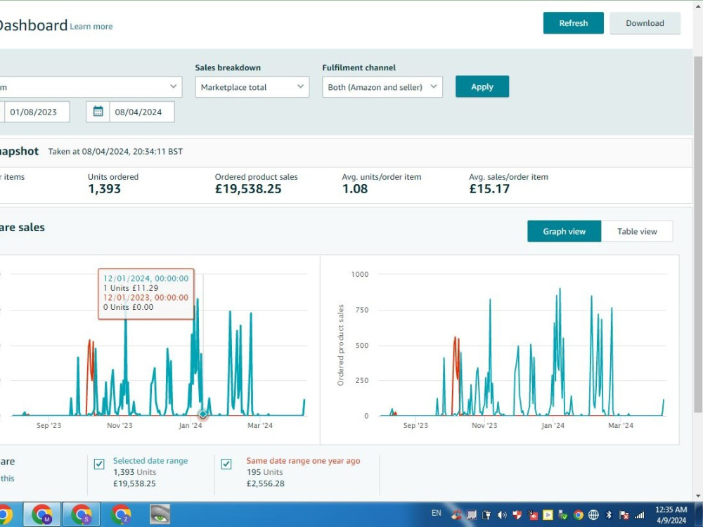Open Chrome window with Z profile badge
The height and width of the screenshot is (527, 703).
(121, 514)
